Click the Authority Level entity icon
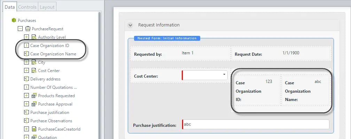 pyautogui.click(x=34, y=37)
